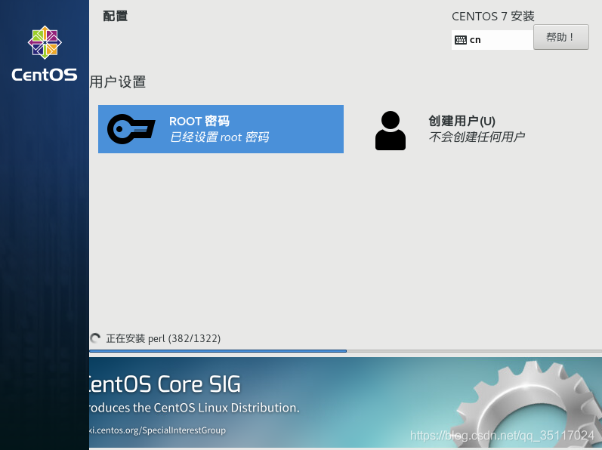This screenshot has height=450, width=602.
Task: Click 不会创建任何用户 status text
Action: click(x=477, y=137)
